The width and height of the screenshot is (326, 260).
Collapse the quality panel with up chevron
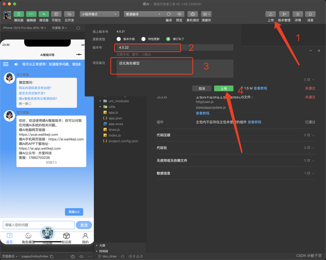click(x=310, y=51)
